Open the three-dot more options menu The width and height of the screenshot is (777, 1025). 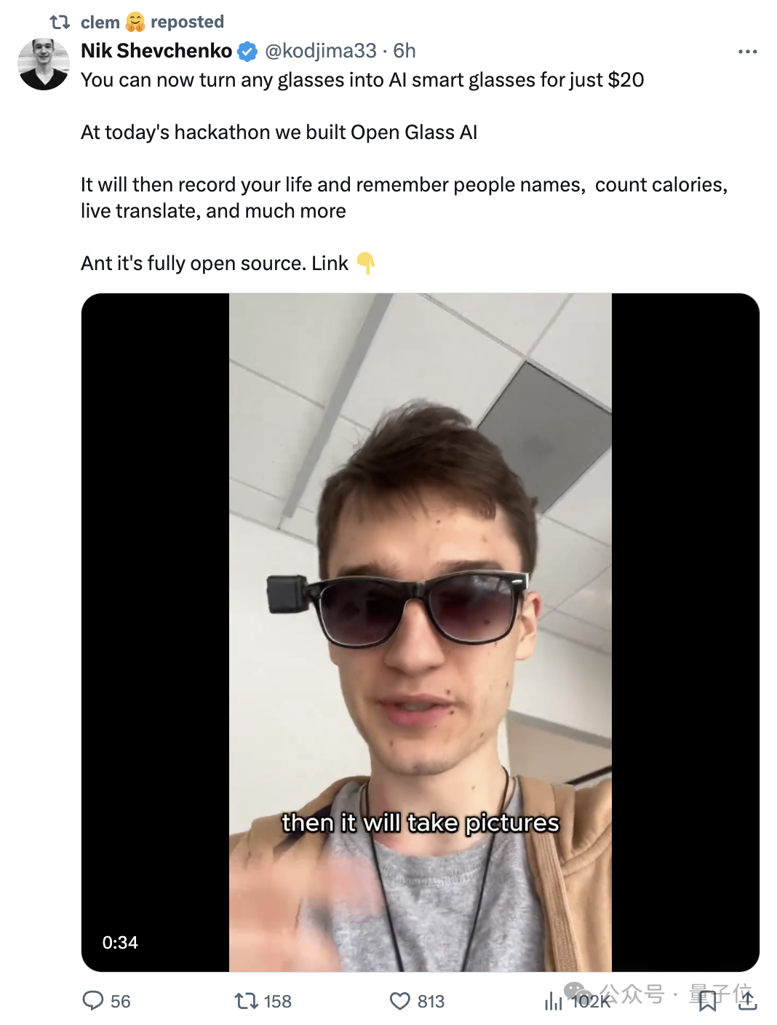[747, 52]
